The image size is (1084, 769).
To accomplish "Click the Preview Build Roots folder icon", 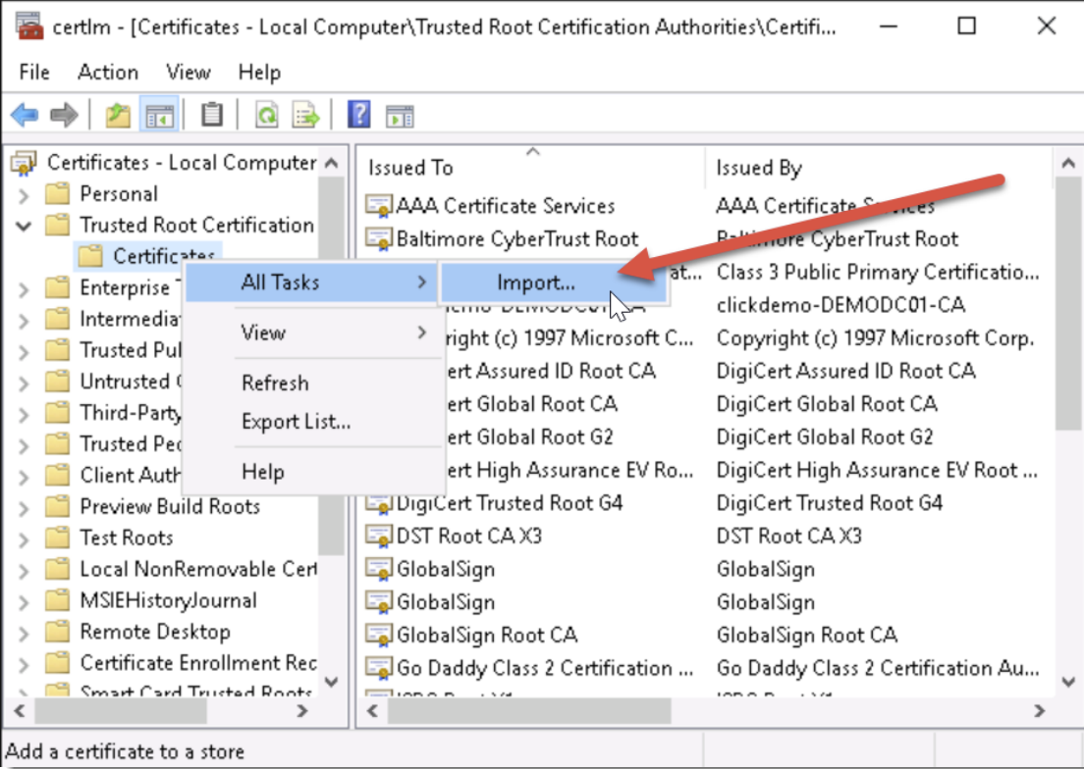I will coord(57,507).
